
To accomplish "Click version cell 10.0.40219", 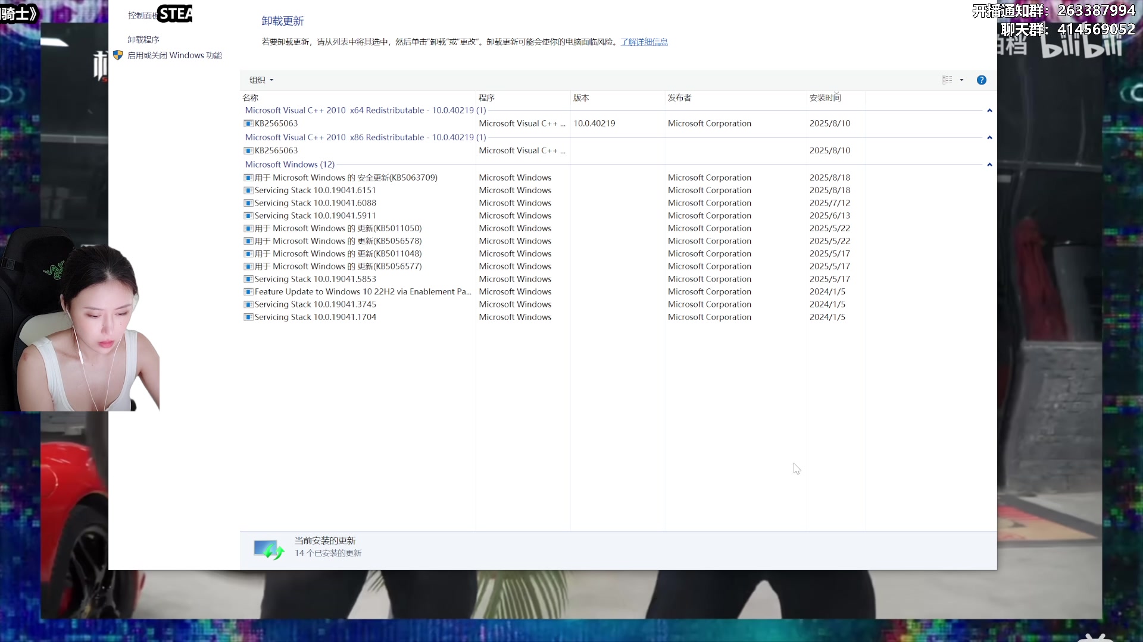I will (x=594, y=124).
